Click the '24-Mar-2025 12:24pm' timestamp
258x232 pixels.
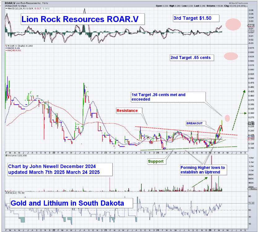pos(15,6)
